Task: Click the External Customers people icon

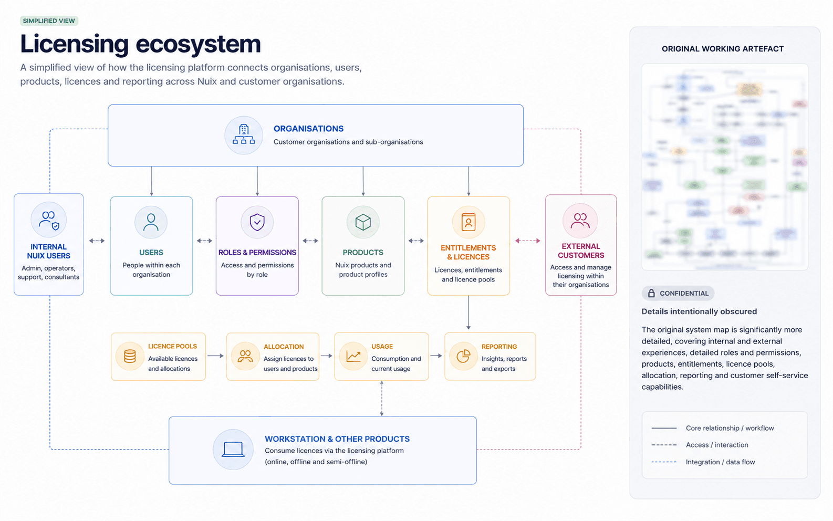Action: (580, 221)
